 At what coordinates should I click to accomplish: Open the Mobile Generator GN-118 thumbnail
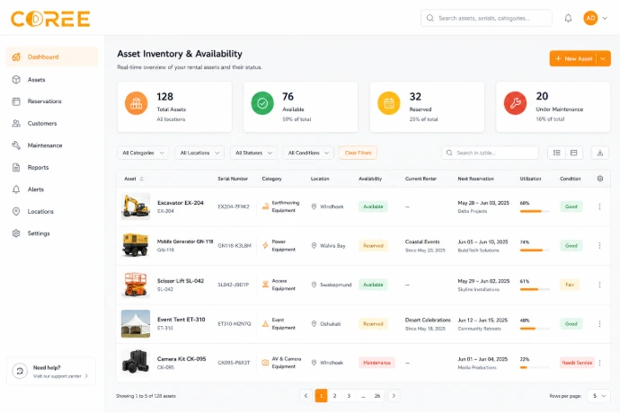[x=136, y=245]
